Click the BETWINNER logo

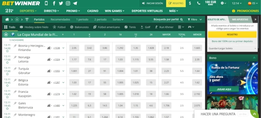pos(21,3)
